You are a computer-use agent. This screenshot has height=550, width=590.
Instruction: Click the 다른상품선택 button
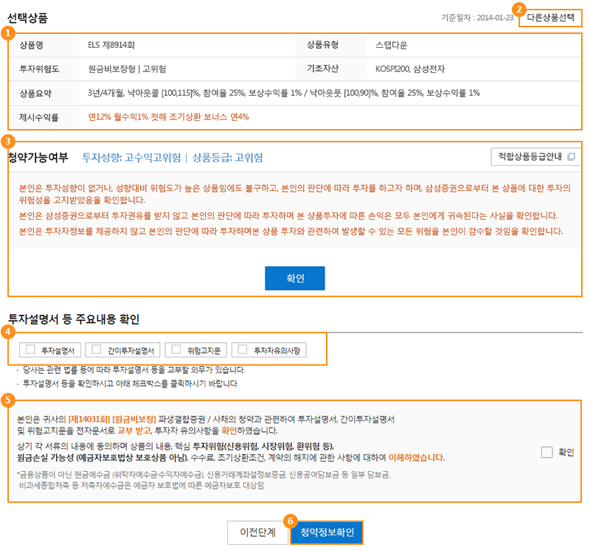(x=550, y=18)
